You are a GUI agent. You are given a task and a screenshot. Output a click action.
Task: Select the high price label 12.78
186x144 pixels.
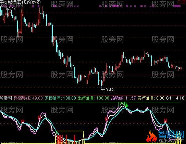click(x=10, y=9)
